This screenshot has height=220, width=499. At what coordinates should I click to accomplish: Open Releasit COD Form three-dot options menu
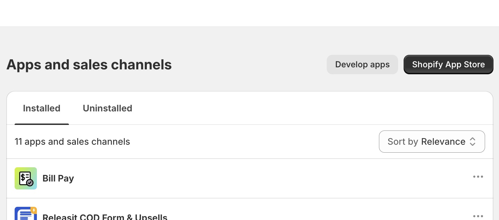click(478, 216)
